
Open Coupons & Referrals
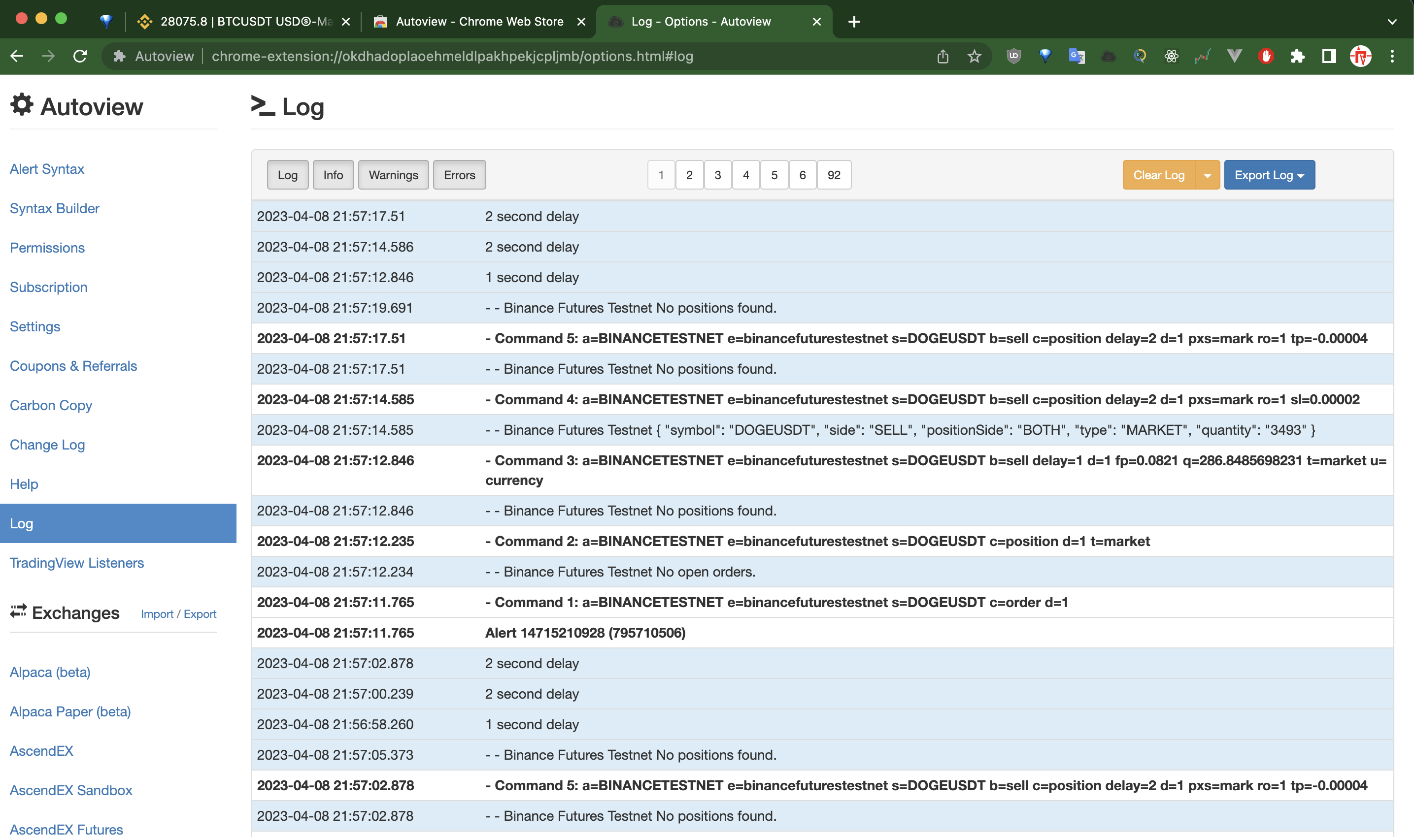coord(73,366)
